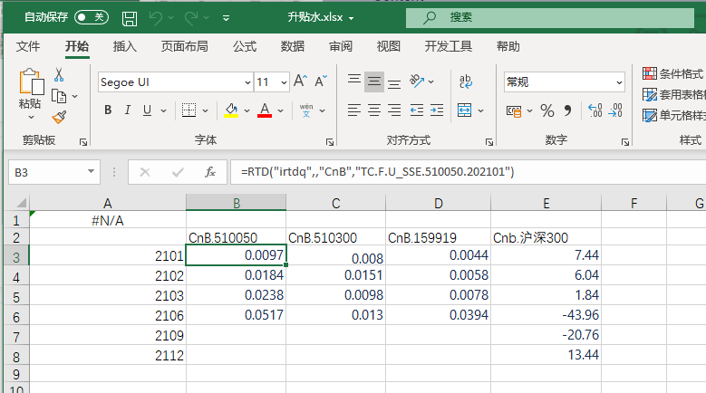Click the 条件格式 button

coord(673,73)
